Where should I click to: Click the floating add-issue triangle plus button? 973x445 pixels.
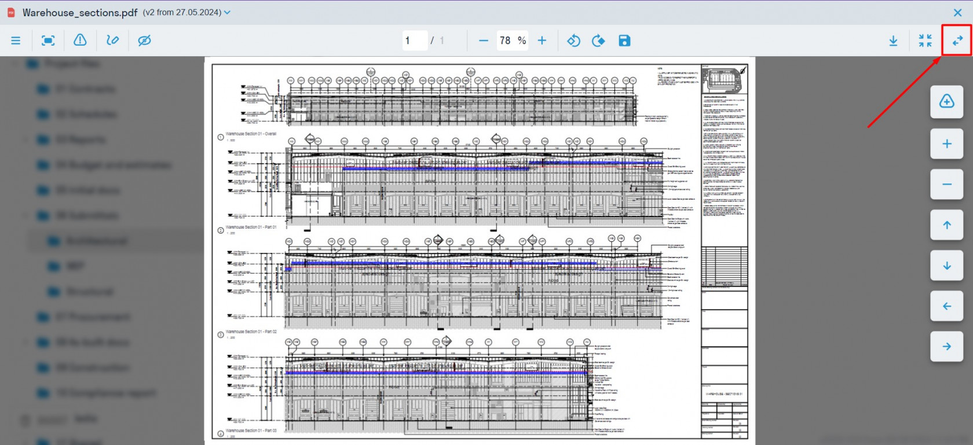point(947,102)
